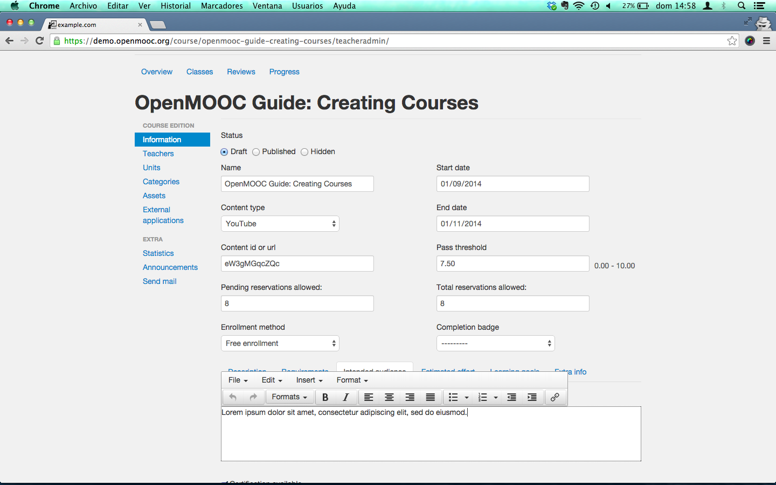This screenshot has width=776, height=485.
Task: Open the Content type YouTube dropdown
Action: point(280,224)
